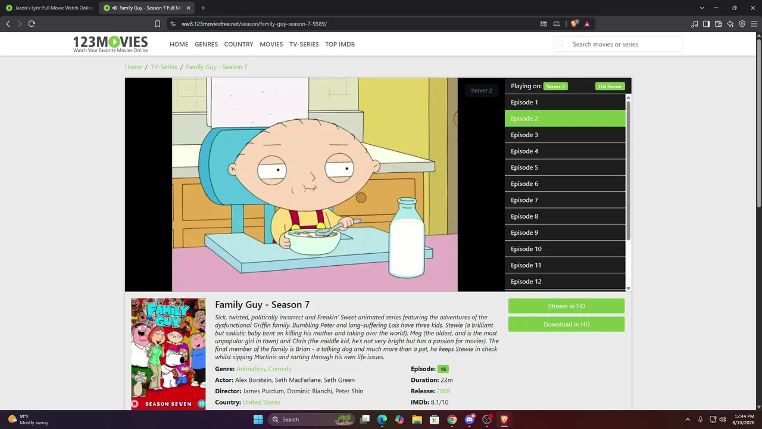
Task: Click the Stream in HD button
Action: (x=566, y=306)
